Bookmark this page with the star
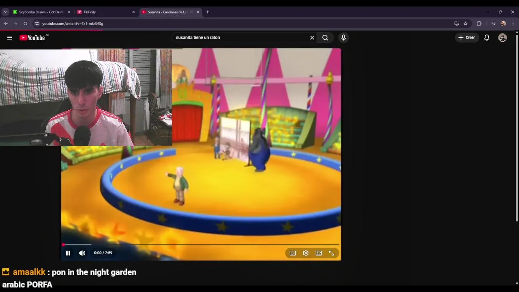519x292 pixels. point(465,24)
